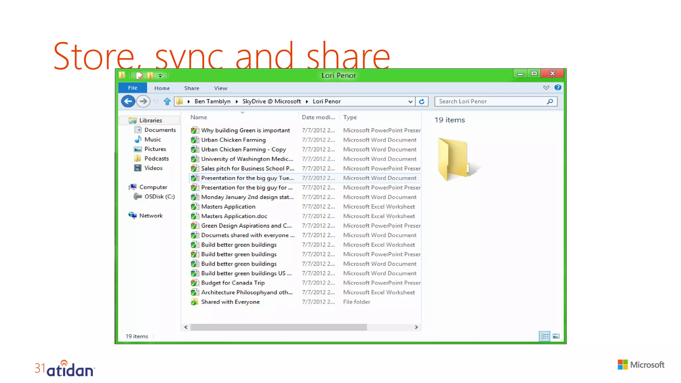
Task: Select Documets shared with everyone ...
Action: point(248,235)
